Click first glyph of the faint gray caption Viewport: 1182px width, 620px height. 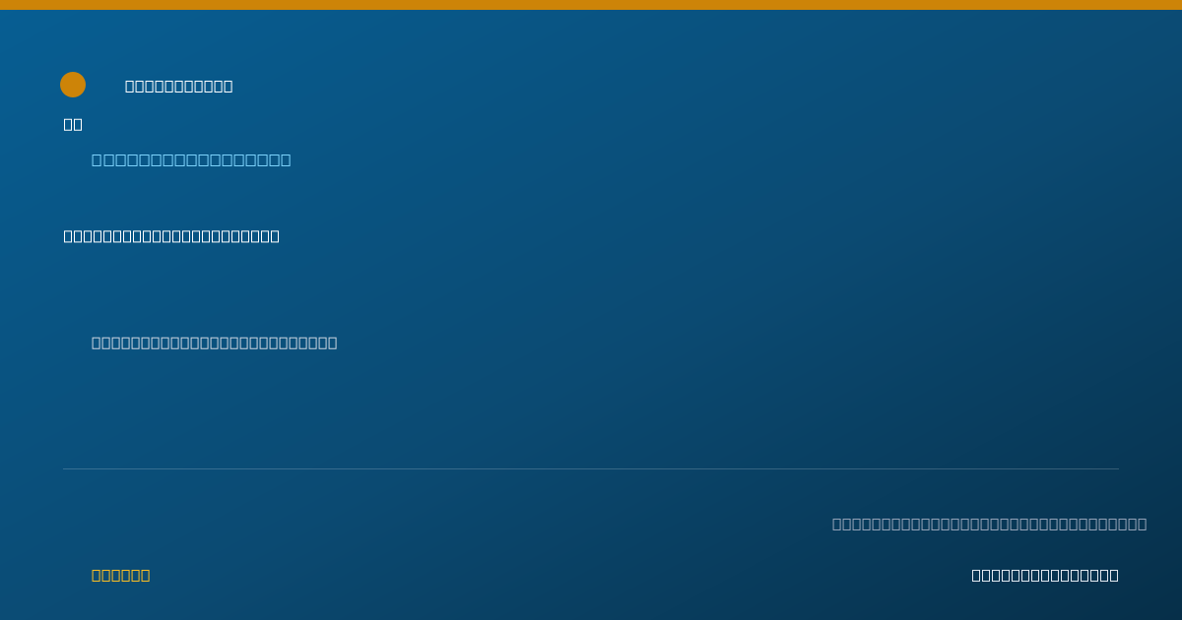tap(837, 524)
